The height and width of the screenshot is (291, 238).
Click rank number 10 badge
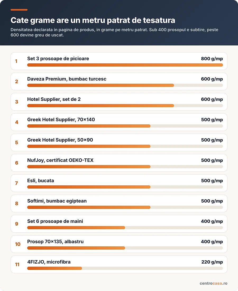18,244
